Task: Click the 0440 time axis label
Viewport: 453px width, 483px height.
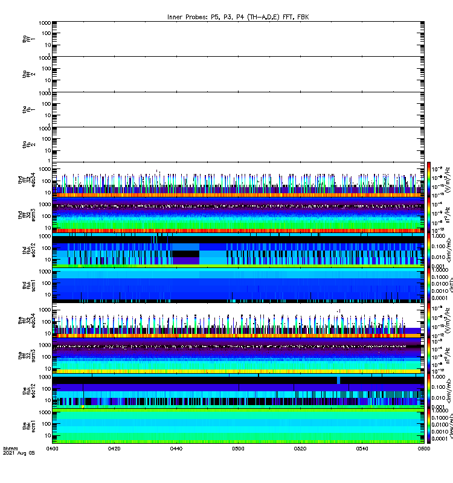Action: [x=176, y=449]
